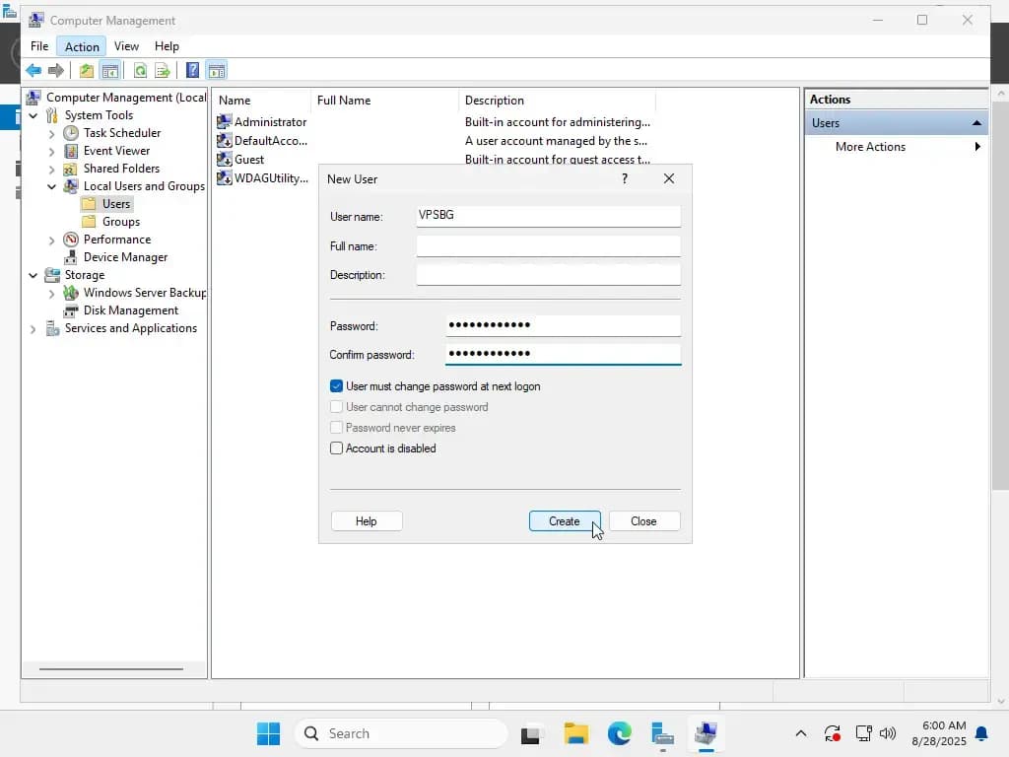Click the Export List toolbar icon
This screenshot has width=1009, height=757.
(x=163, y=70)
